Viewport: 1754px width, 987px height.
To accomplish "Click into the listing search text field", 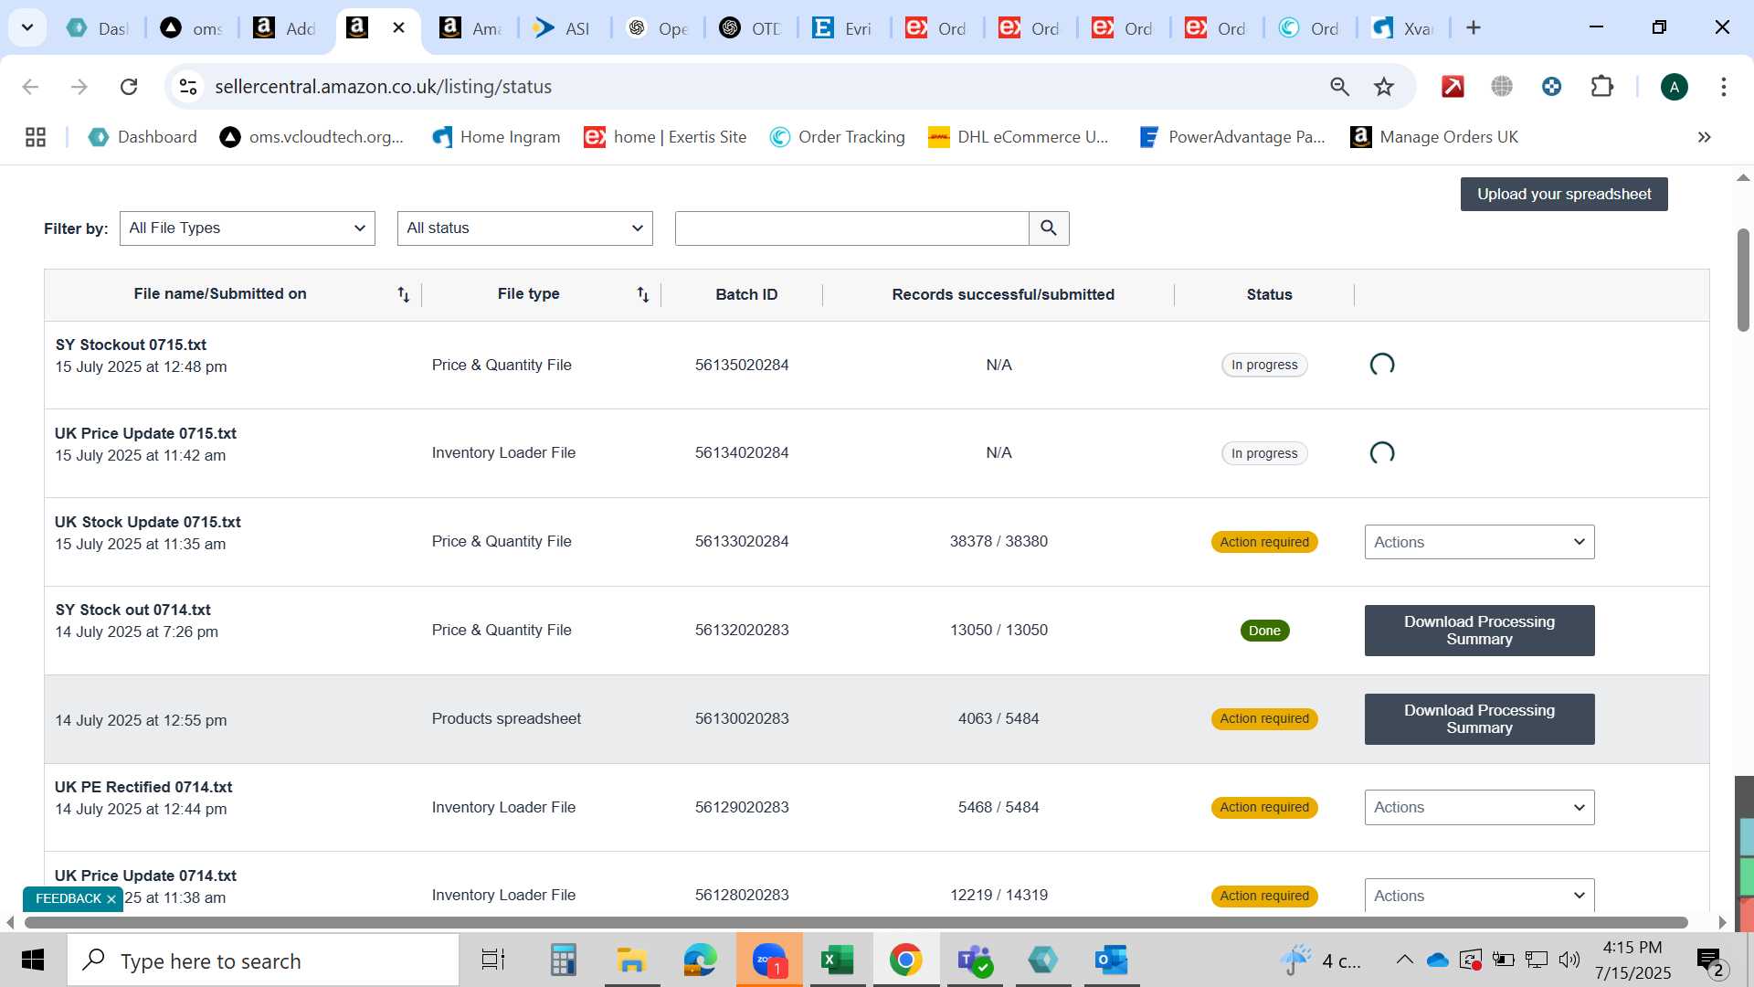I will click(x=851, y=228).
